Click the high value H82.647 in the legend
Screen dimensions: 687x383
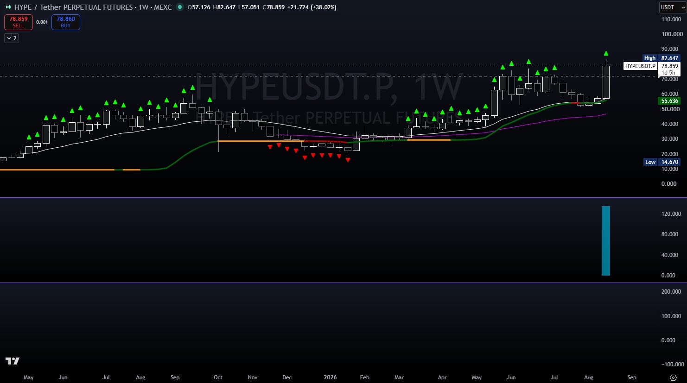(224, 7)
